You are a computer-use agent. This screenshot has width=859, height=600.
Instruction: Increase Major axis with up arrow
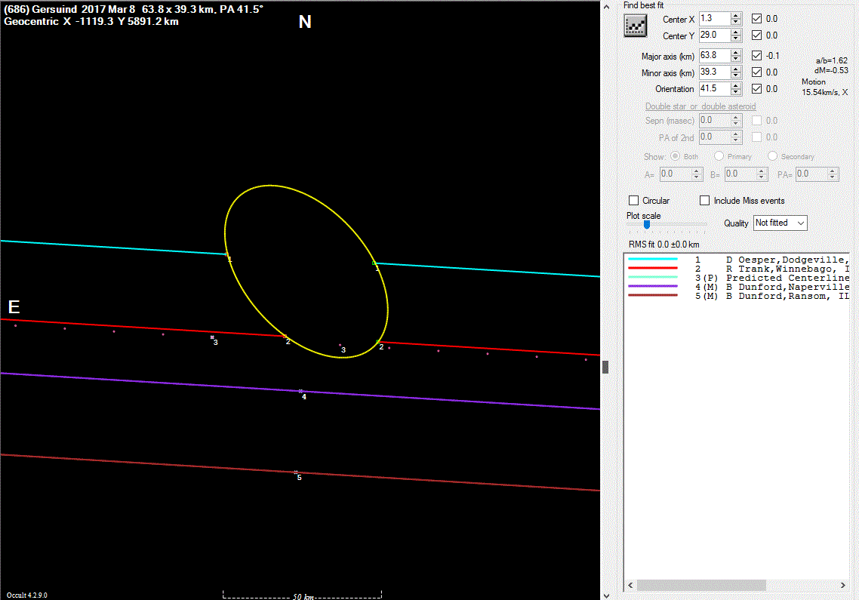pos(736,53)
